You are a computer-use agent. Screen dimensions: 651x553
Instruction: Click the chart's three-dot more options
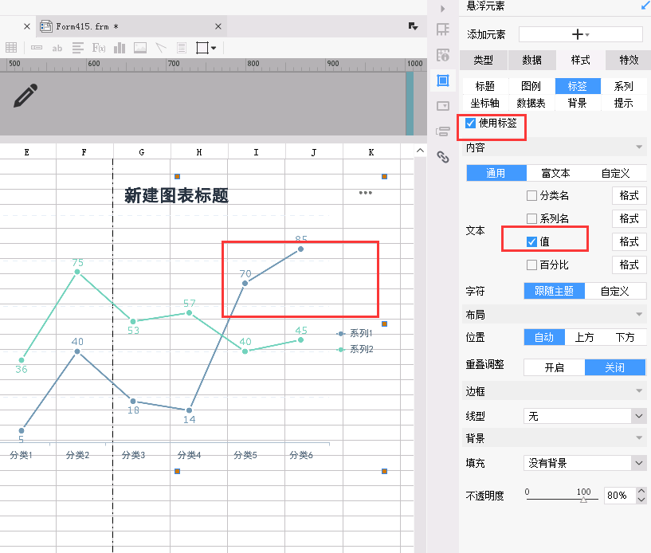tap(366, 192)
